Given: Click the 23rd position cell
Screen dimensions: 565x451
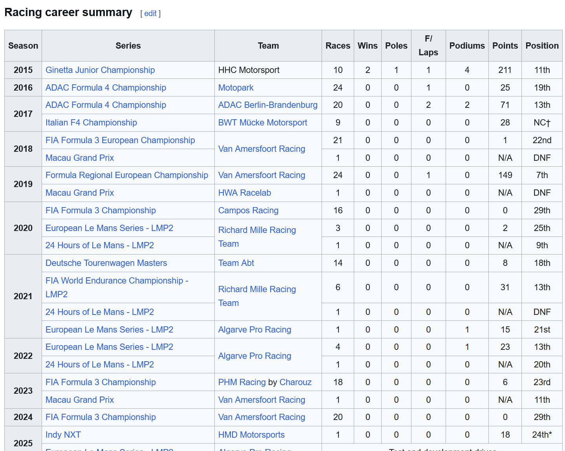Looking at the screenshot, I should 542,382.
